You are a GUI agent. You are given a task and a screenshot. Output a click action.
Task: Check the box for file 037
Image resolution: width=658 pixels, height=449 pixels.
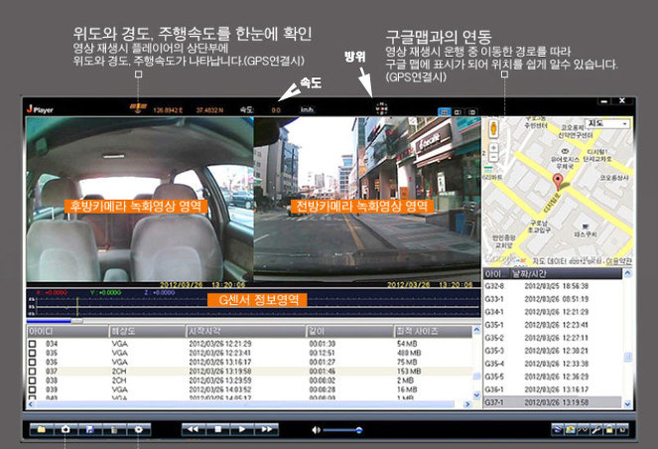pyautogui.click(x=33, y=372)
